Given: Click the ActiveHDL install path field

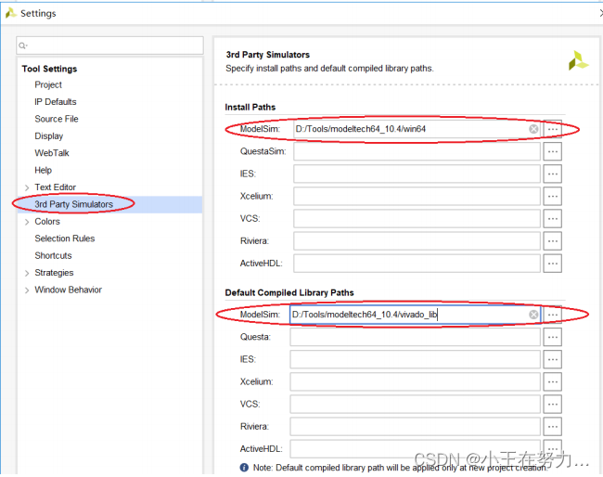Looking at the screenshot, I should tap(417, 264).
